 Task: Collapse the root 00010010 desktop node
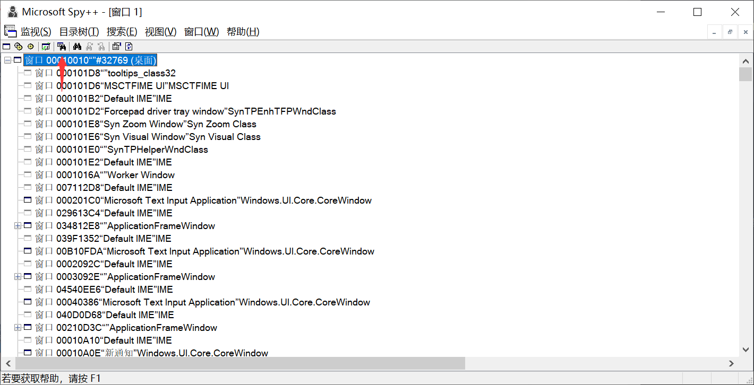coord(7,60)
